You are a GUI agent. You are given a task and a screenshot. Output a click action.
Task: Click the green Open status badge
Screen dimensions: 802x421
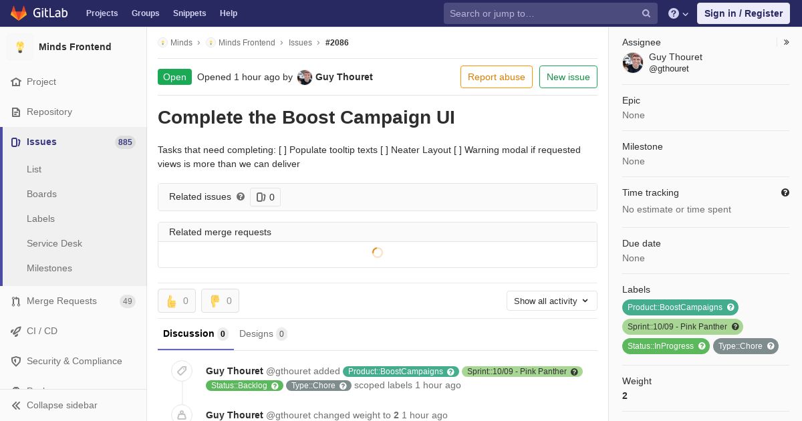(x=174, y=77)
